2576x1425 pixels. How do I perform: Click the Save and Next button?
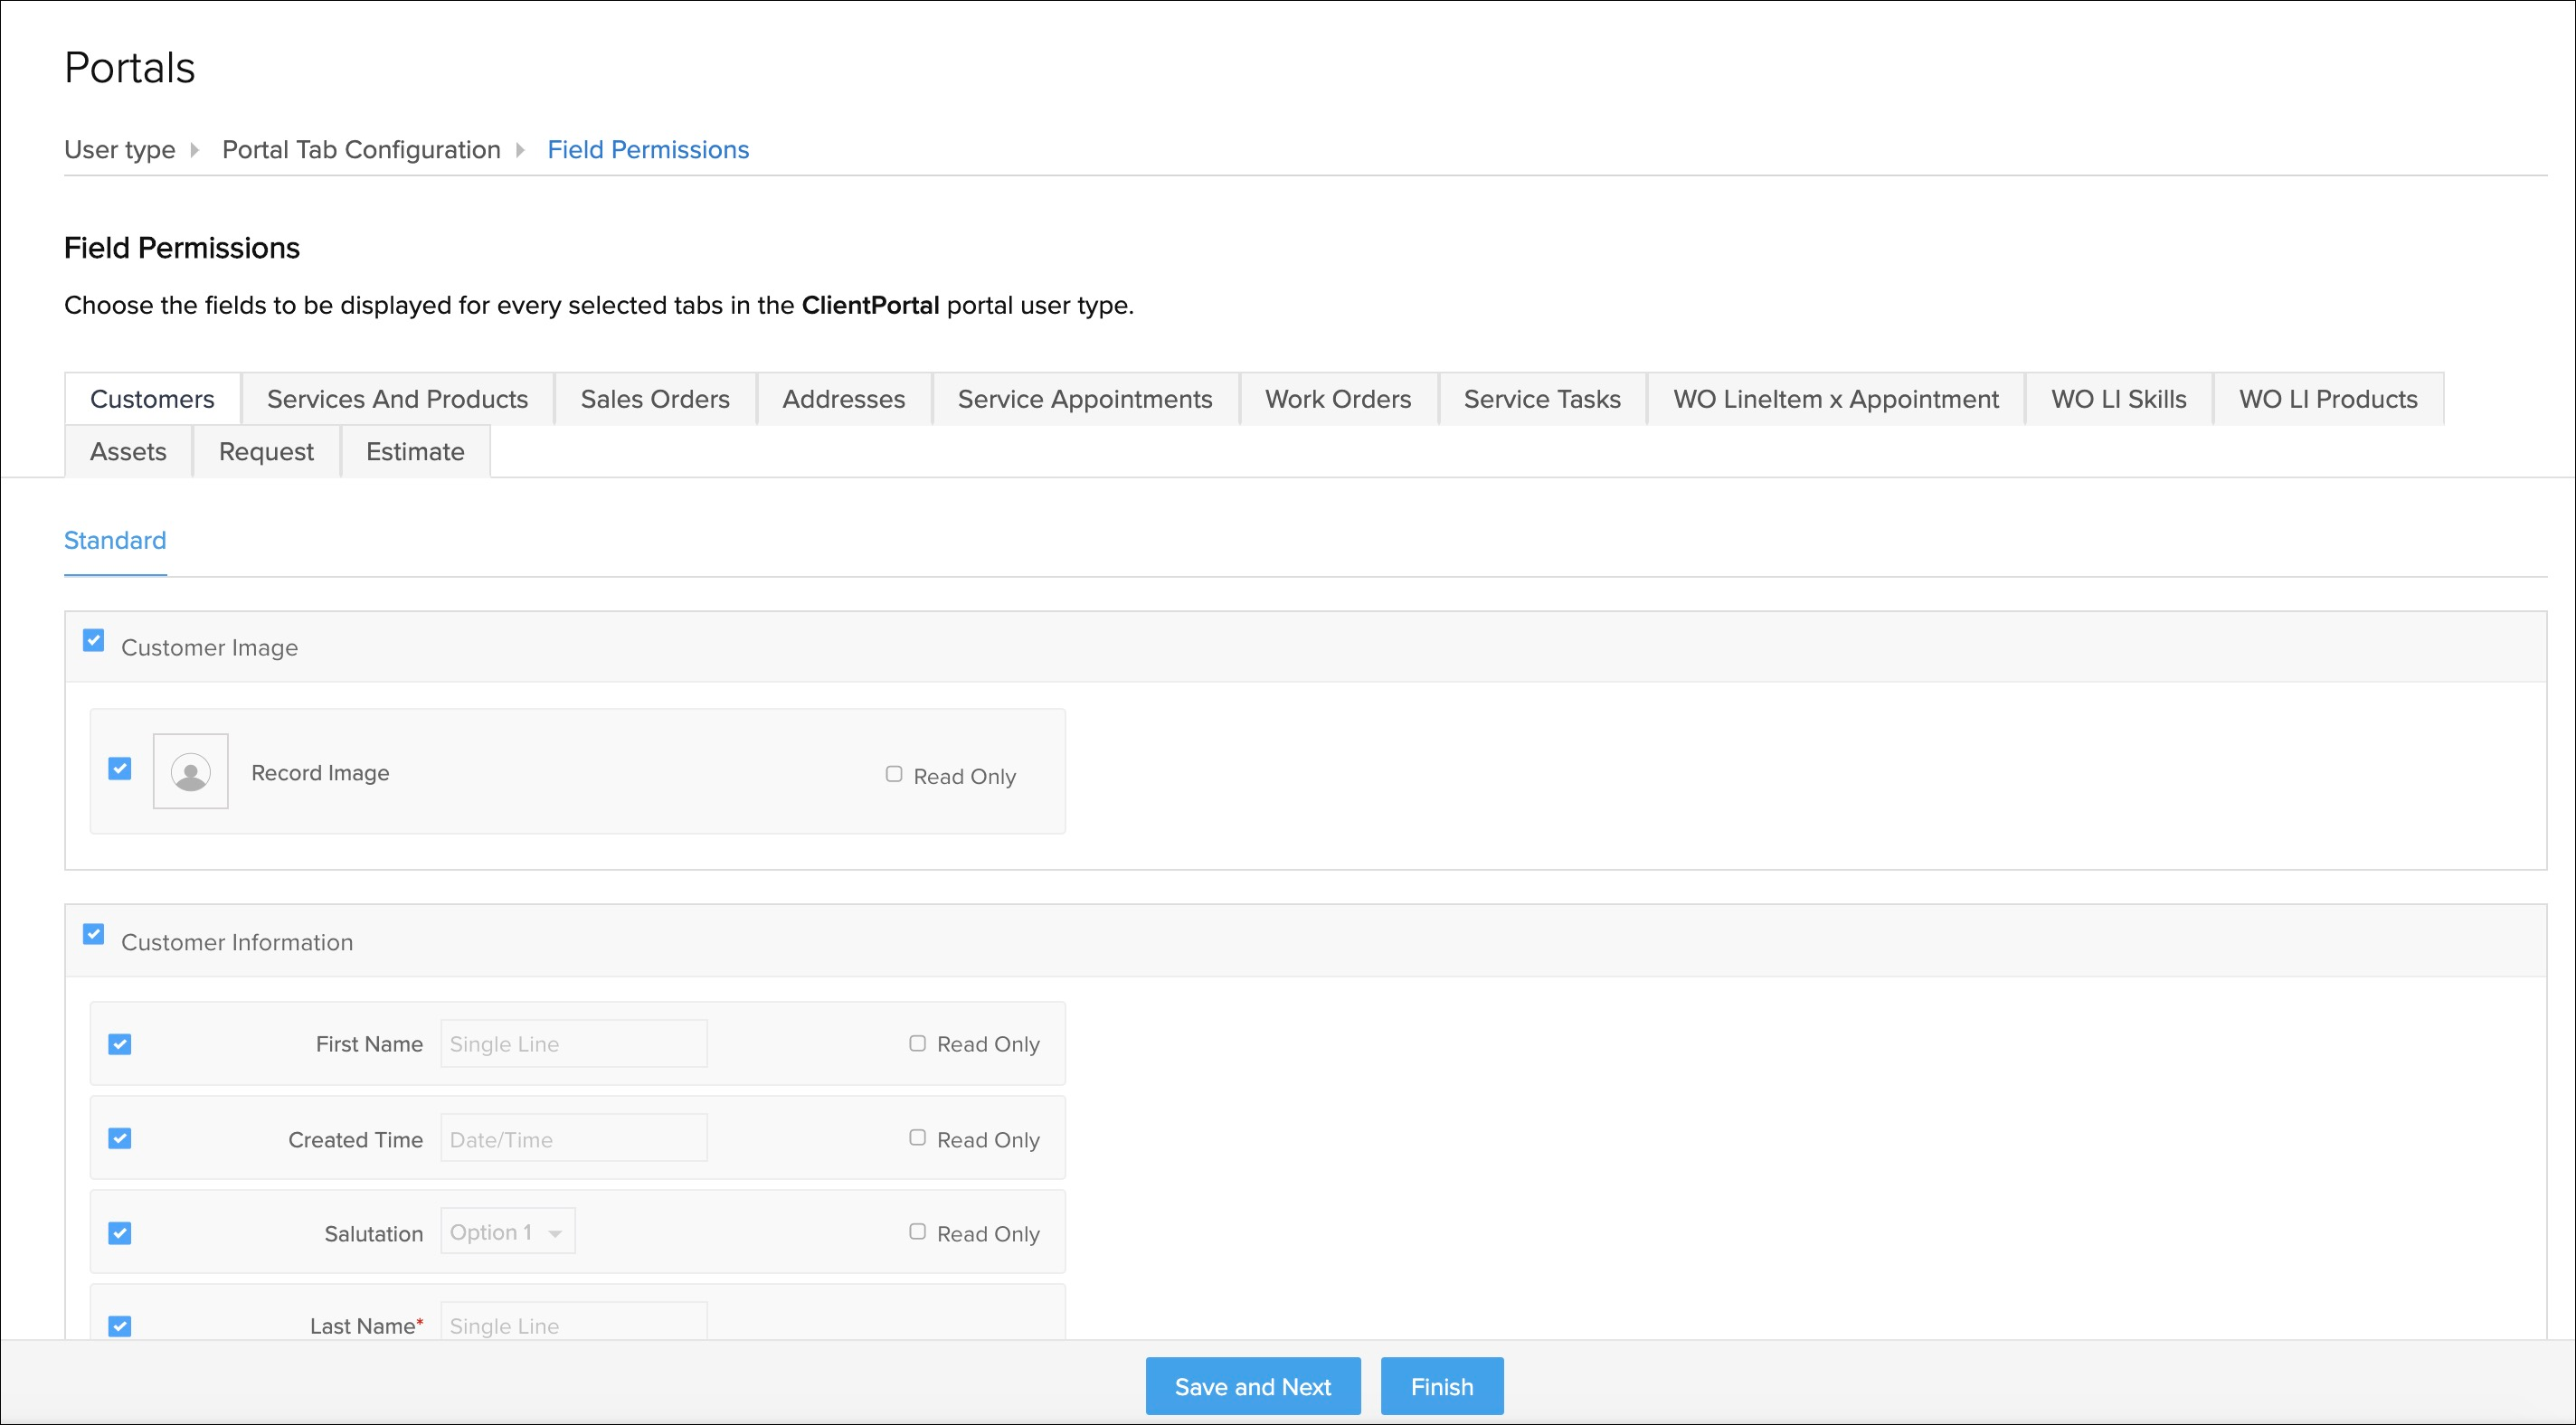1252,1386
